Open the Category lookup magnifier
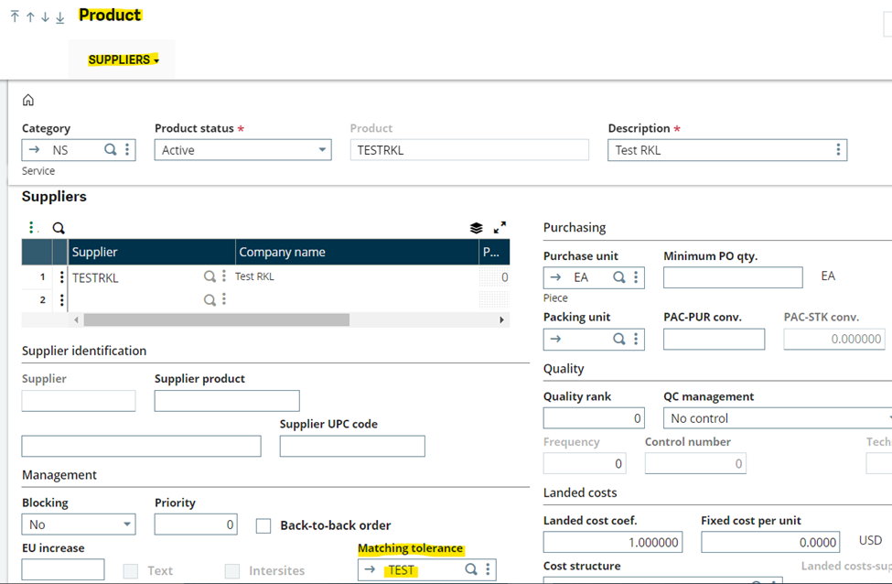 click(x=109, y=149)
